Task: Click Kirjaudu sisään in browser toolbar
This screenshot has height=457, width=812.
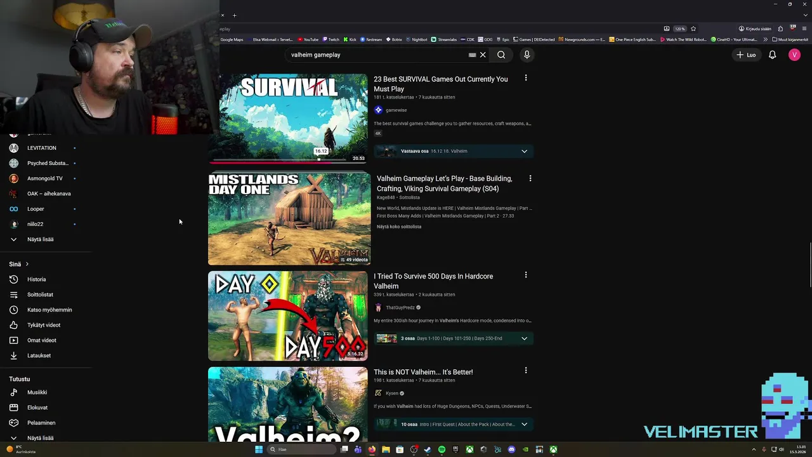Action: [755, 29]
